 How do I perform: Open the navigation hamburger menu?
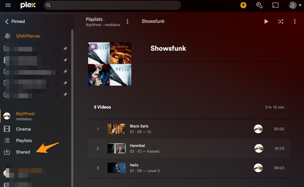coord(8,5)
